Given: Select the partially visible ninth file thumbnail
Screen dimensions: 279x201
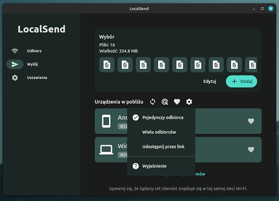Looking at the screenshot, I should 251,65.
